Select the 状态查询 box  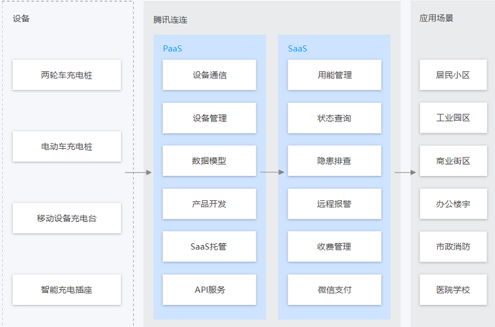[x=334, y=118]
